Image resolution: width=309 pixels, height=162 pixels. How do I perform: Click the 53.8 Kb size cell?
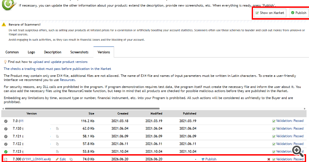pyautogui.click(x=88, y=152)
